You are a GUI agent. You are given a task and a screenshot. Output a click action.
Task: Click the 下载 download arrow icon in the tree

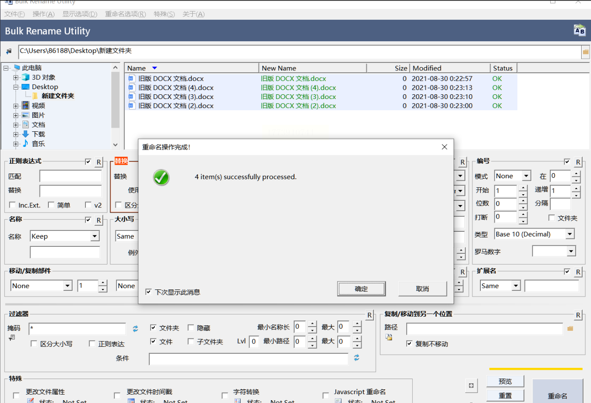pyautogui.click(x=25, y=134)
